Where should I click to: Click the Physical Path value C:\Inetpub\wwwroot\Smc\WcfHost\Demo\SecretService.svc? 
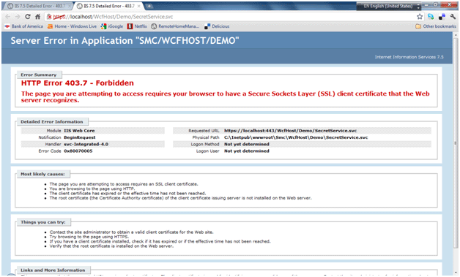[296, 137]
